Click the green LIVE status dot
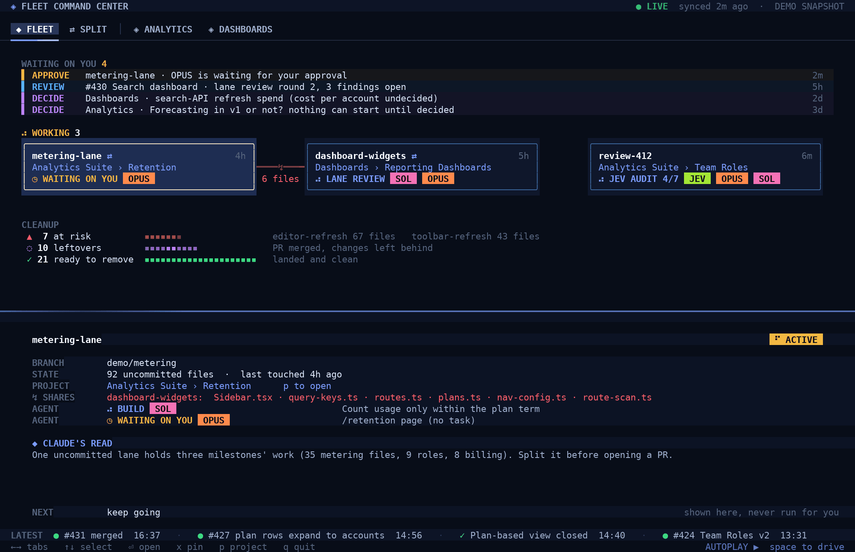Image resolution: width=855 pixels, height=552 pixels. point(638,7)
